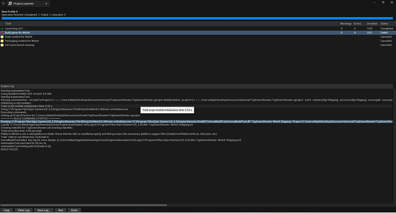Image resolution: width=396 pixels, height=213 pixels.
Task: Minimize the Project Launcher window
Action: coord(375,2)
